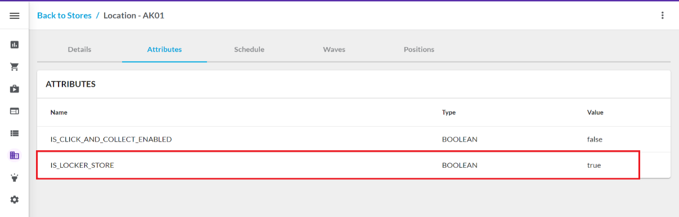Open the list view icon in sidebar

(15, 133)
